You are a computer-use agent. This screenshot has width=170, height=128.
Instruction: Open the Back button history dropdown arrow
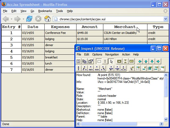[x=11, y=19]
